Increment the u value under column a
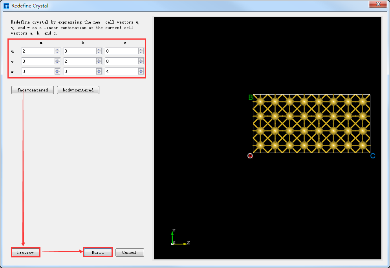 (57, 49)
